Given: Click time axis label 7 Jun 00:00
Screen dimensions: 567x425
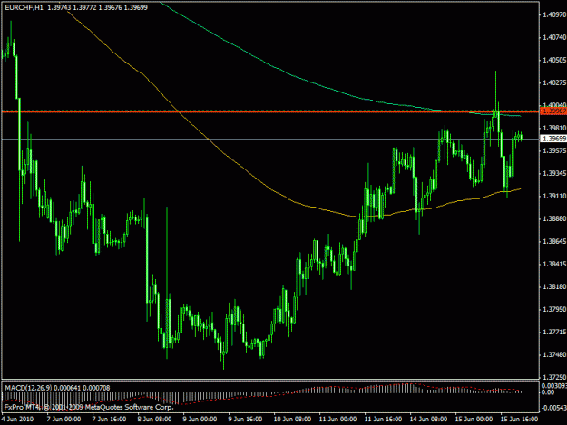Looking at the screenshot, I should tap(64, 420).
